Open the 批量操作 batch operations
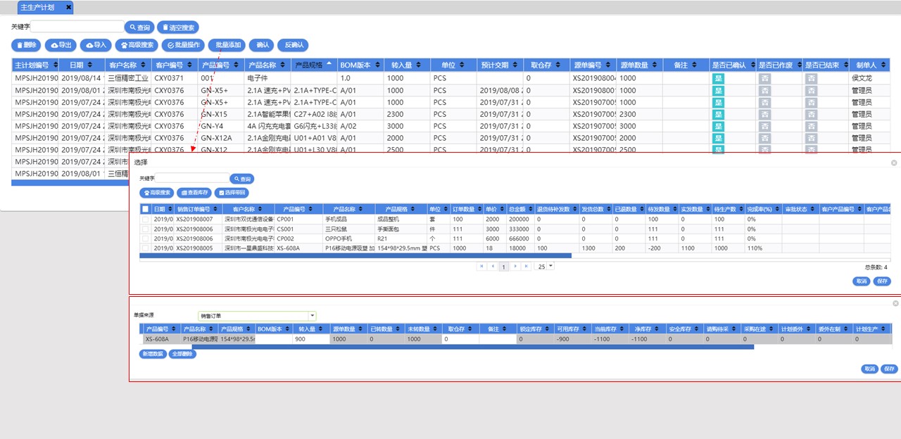Image resolution: width=901 pixels, height=439 pixels. pos(183,45)
